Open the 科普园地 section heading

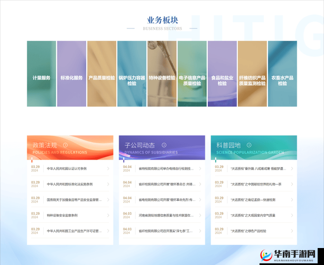coord(228,145)
